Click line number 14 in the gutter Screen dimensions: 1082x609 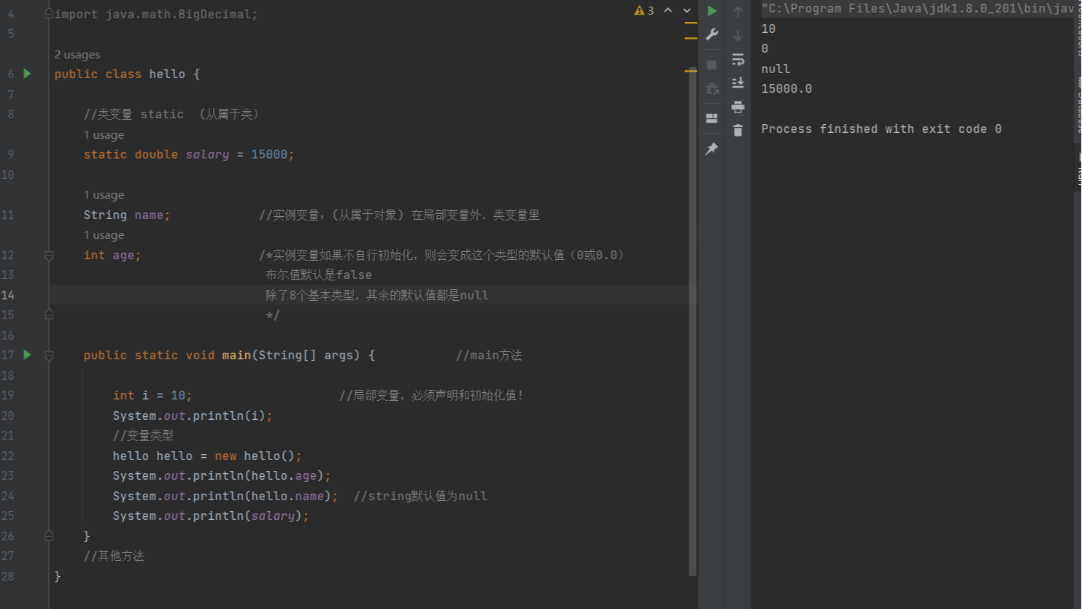point(8,295)
